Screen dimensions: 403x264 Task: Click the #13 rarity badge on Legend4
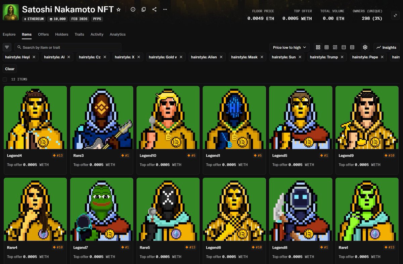coord(58,156)
